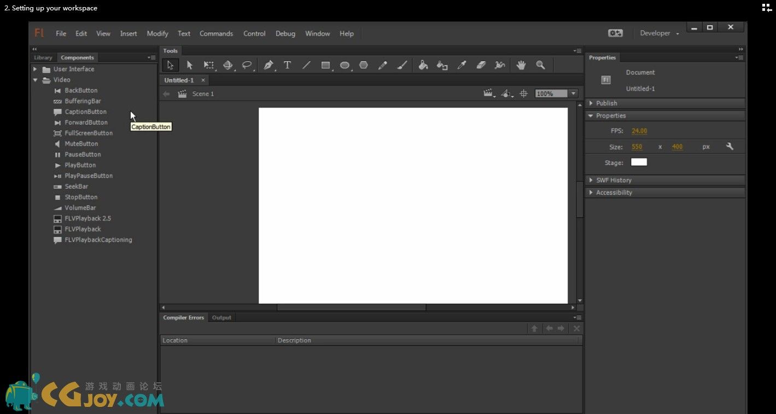Select the Lasso tool
The width and height of the screenshot is (776, 414).
pyautogui.click(x=247, y=65)
